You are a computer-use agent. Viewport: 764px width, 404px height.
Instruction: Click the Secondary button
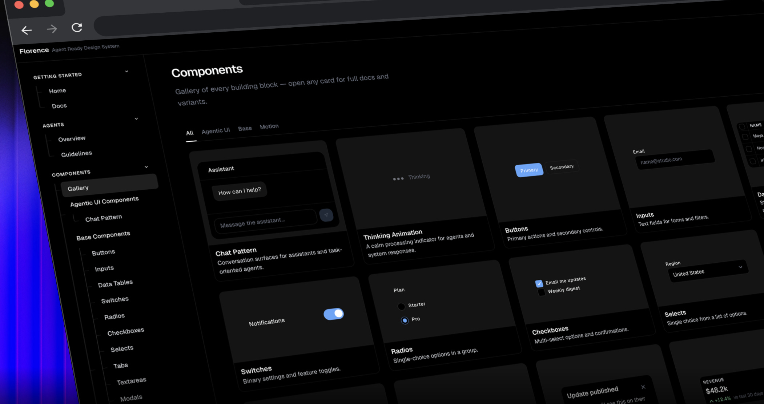coord(562,167)
